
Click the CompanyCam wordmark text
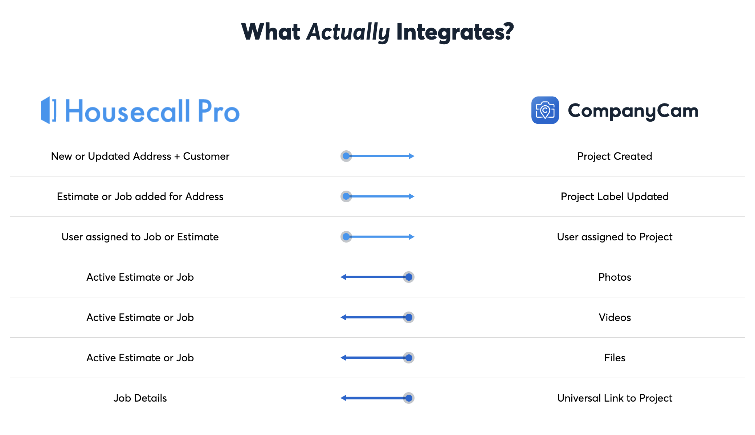[633, 111]
